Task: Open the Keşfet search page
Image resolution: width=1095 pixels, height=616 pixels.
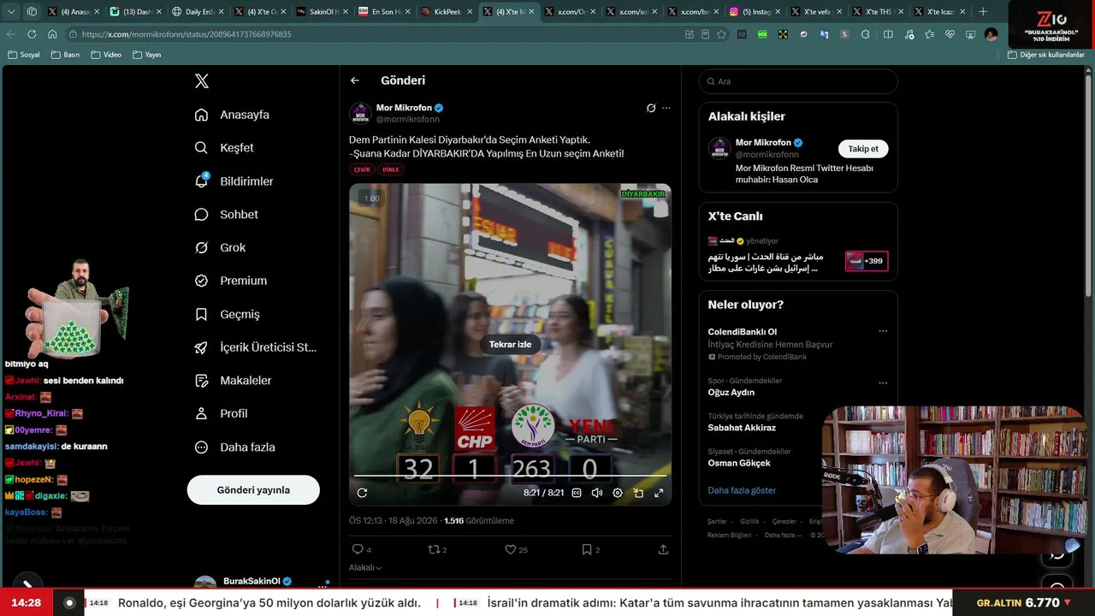Action: pyautogui.click(x=224, y=148)
